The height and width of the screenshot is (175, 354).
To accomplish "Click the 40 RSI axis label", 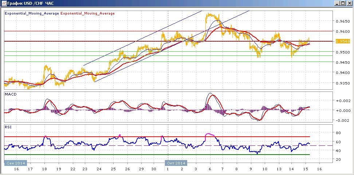I will [339, 151].
